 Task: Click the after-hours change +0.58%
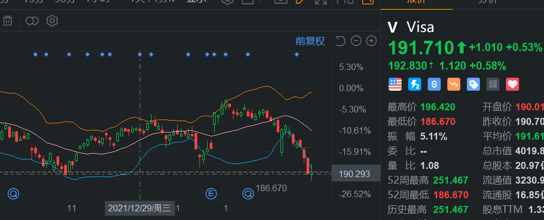[488, 66]
